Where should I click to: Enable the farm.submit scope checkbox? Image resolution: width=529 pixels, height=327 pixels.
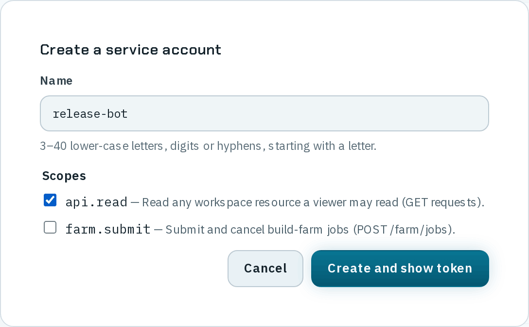tap(50, 227)
